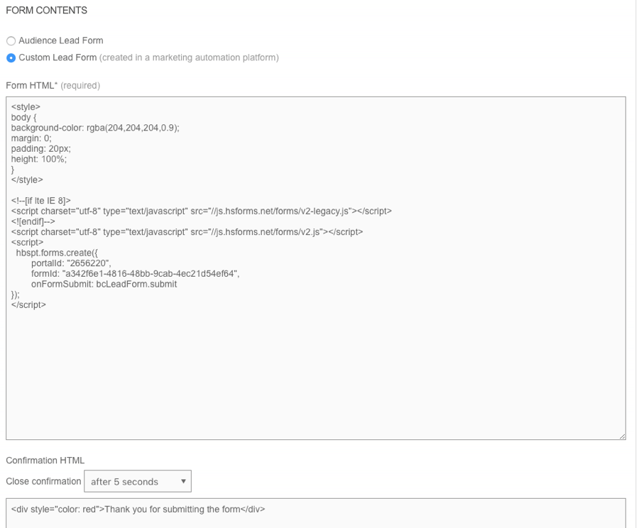This screenshot has height=528, width=639.
Task: Select the Custom Lead Form radio button
Action: tap(11, 58)
